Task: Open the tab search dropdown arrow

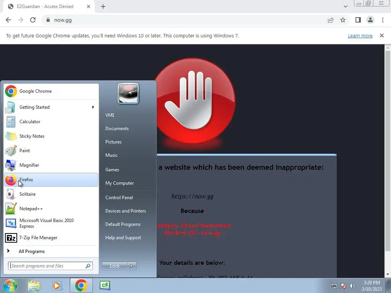Action: click(x=345, y=6)
